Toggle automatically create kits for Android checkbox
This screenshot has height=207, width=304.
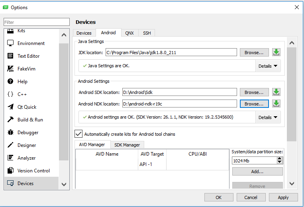pos(78,134)
